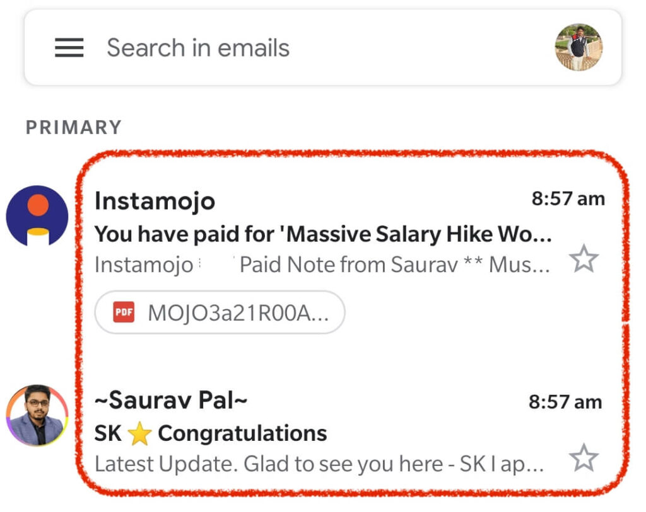Image resolution: width=646 pixels, height=512 pixels.
Task: Click the PDF file type badge
Action: click(124, 312)
